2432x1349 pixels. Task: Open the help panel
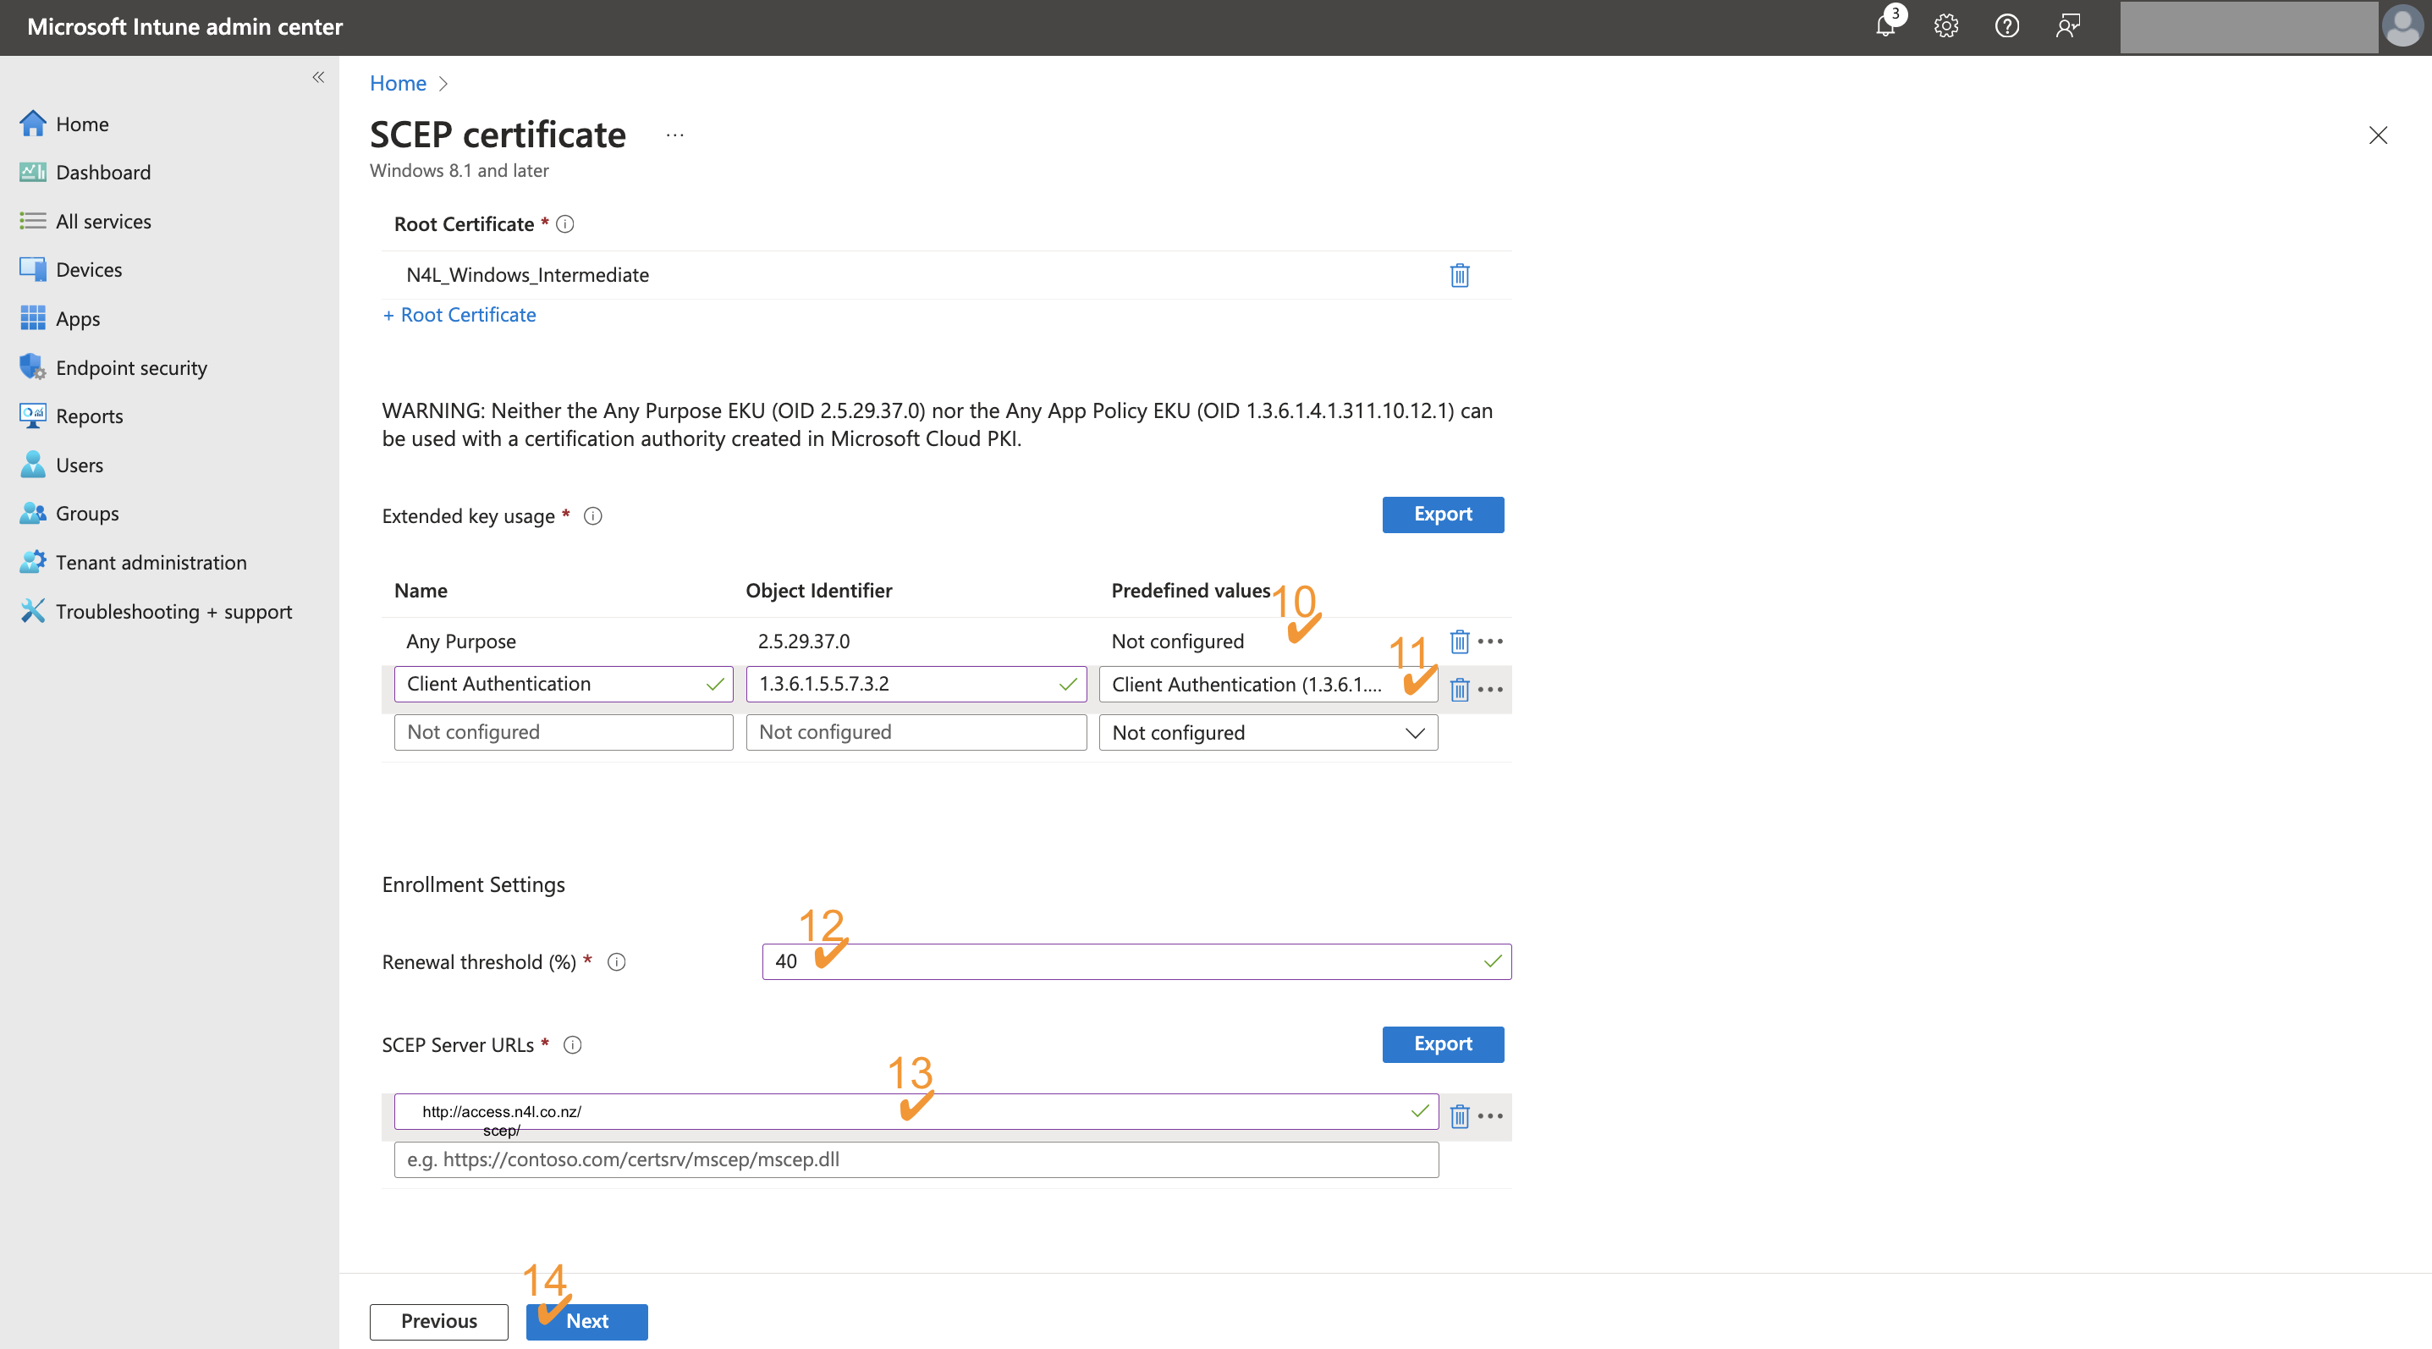coord(2007,25)
